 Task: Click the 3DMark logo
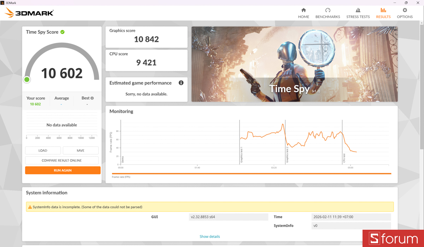[x=29, y=12]
